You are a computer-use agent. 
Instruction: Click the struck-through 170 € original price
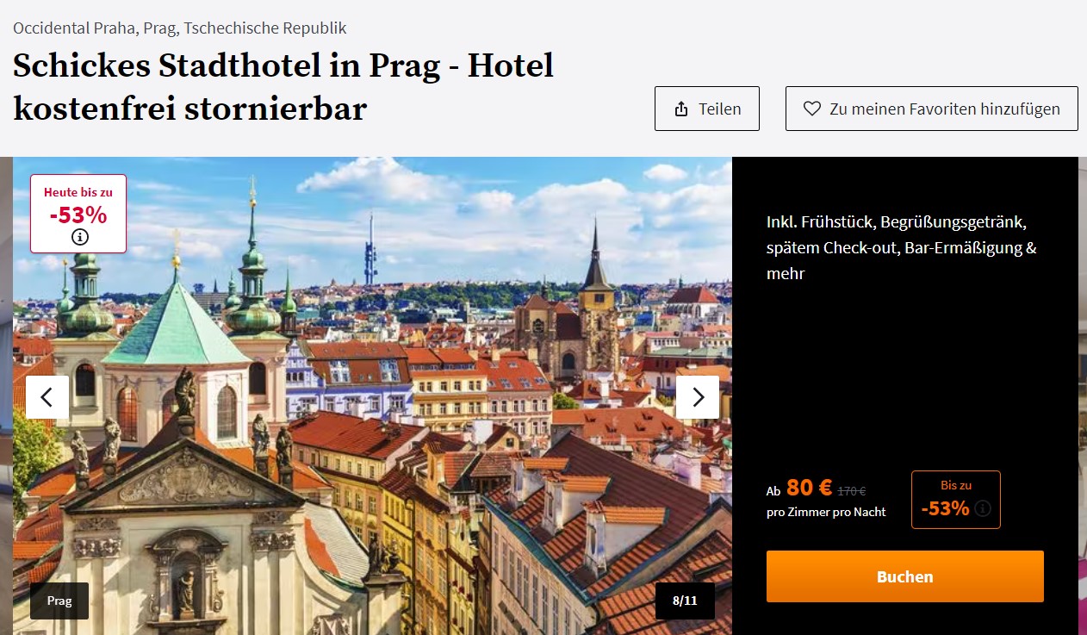tap(852, 491)
